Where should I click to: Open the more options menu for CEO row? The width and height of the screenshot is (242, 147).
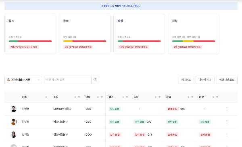pyautogui.click(x=227, y=109)
